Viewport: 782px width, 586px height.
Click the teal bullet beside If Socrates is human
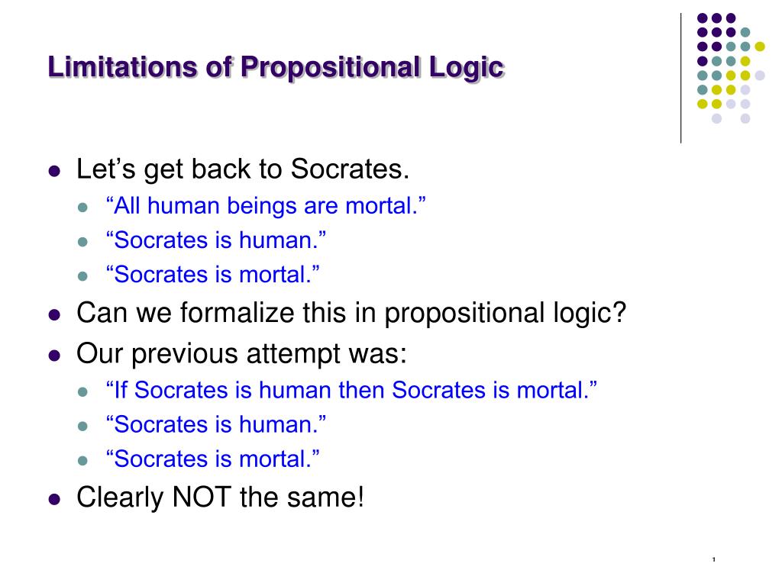pyautogui.click(x=82, y=392)
